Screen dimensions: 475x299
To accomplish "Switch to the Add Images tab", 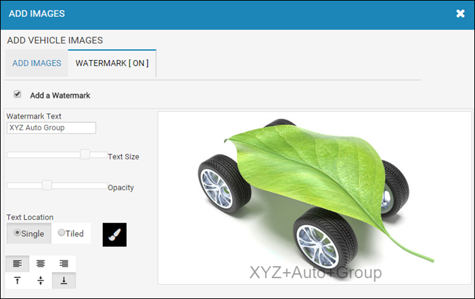I will tap(37, 63).
